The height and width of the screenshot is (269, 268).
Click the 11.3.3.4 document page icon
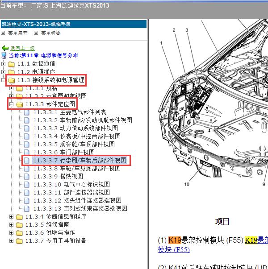point(27,137)
